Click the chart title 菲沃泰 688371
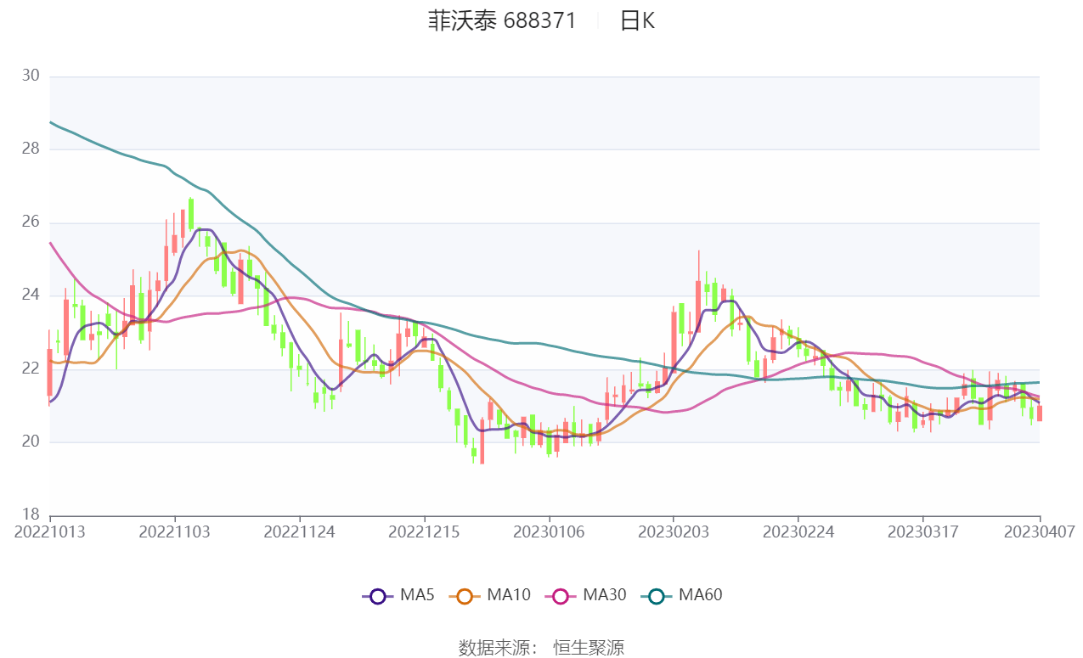The height and width of the screenshot is (658, 1083). tap(502, 21)
